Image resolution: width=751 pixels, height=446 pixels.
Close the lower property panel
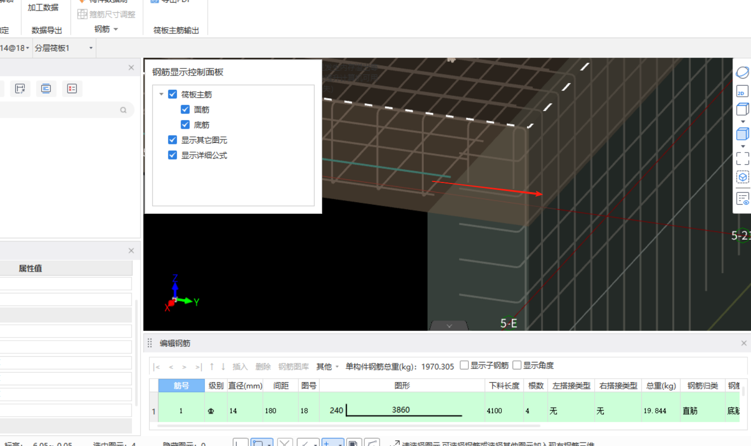(131, 250)
